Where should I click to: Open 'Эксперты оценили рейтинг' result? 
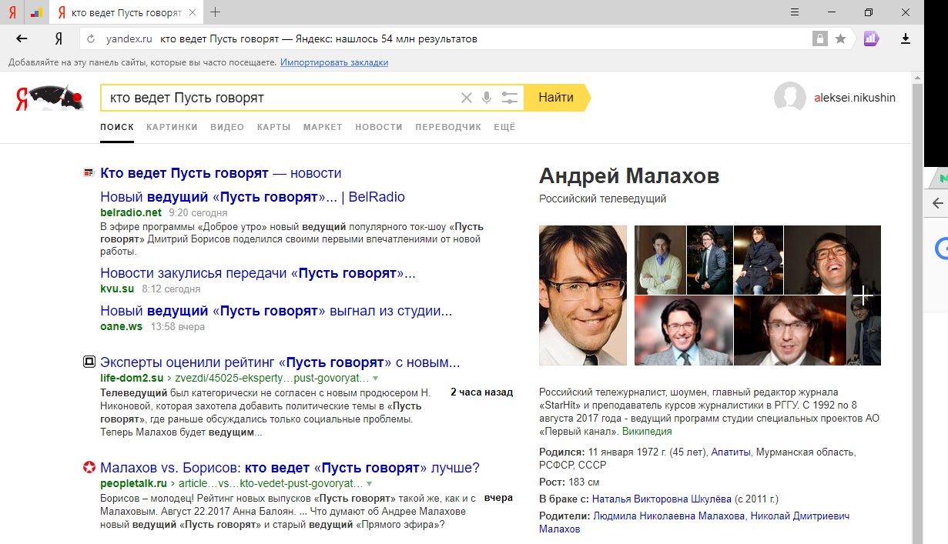[x=280, y=362]
